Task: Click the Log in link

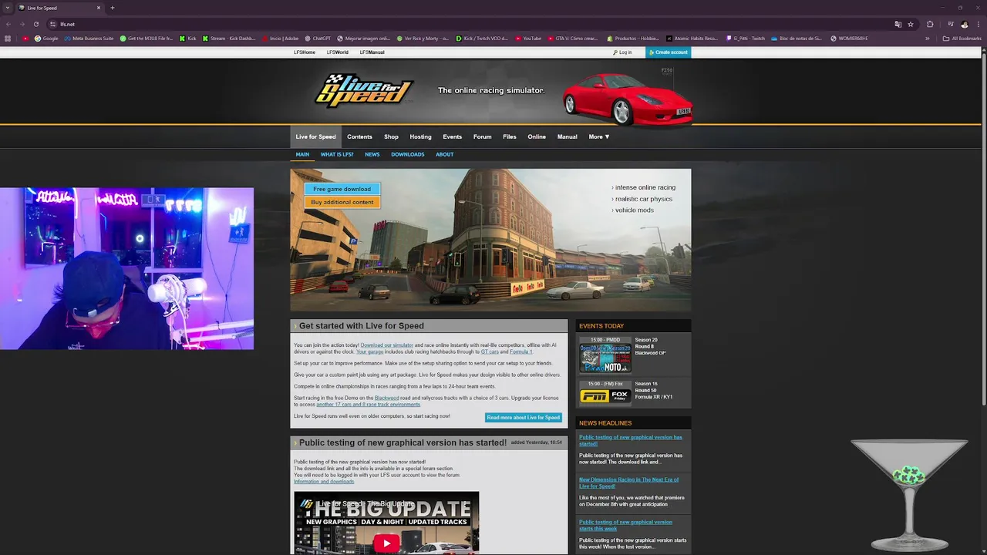Action: click(622, 52)
